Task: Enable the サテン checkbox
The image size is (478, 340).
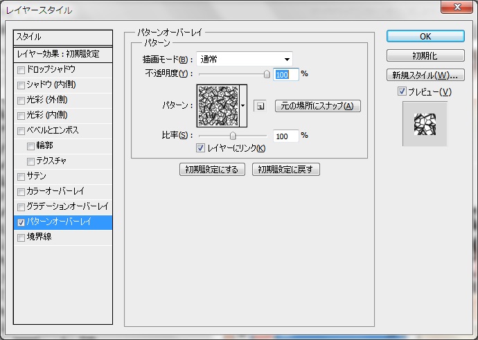Action: [21, 177]
